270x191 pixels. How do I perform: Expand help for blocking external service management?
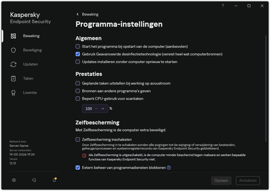coord(169,168)
